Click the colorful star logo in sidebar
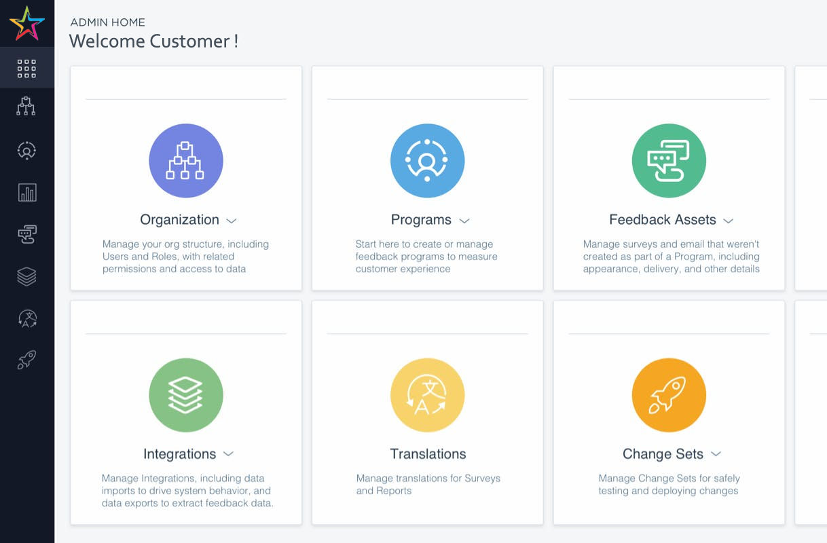827x543 pixels. (27, 24)
